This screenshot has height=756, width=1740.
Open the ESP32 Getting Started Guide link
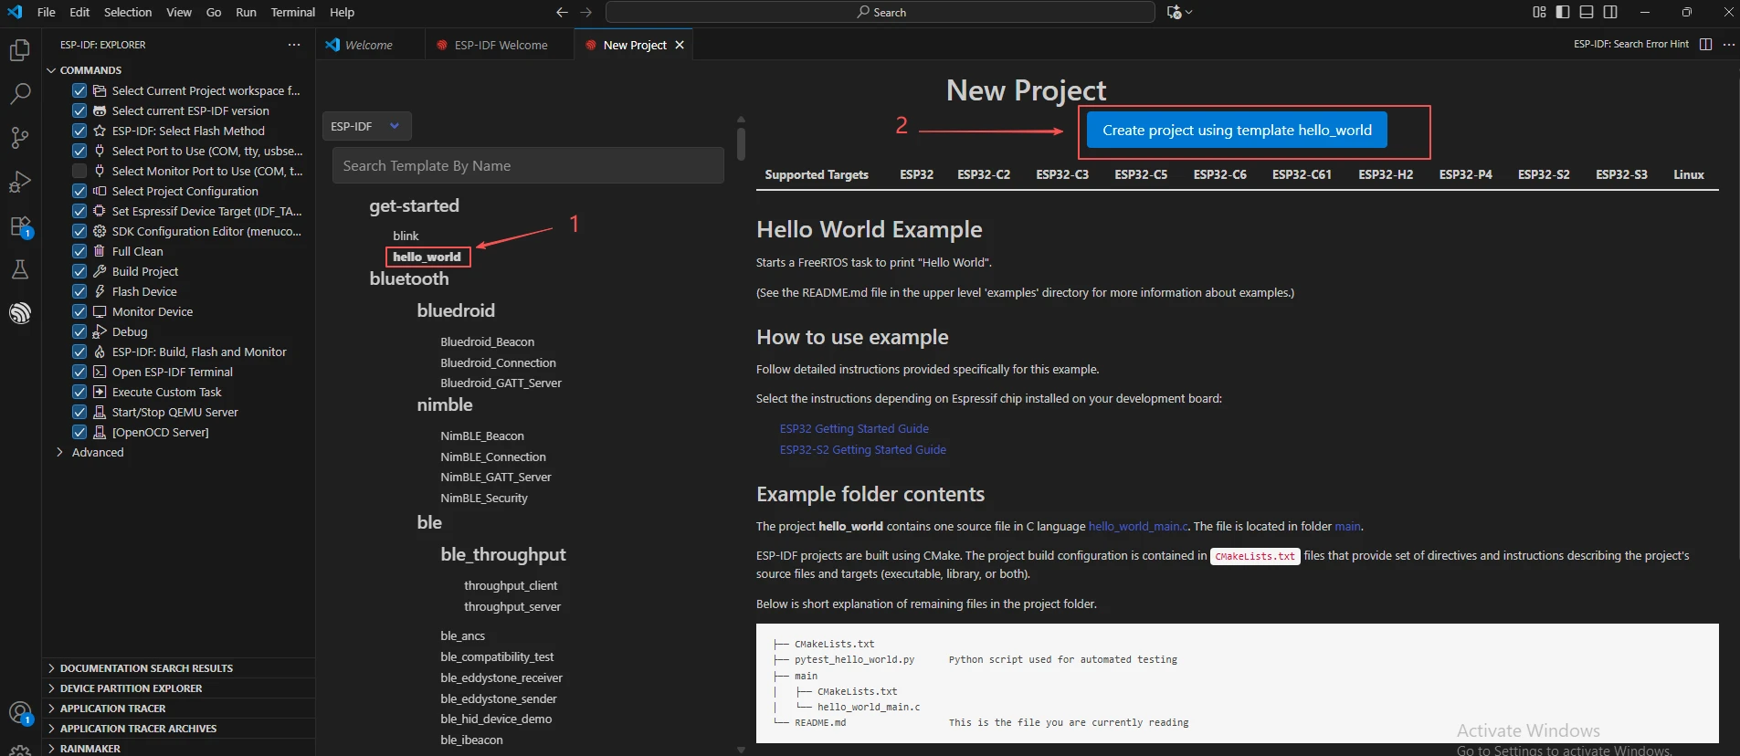tap(854, 428)
